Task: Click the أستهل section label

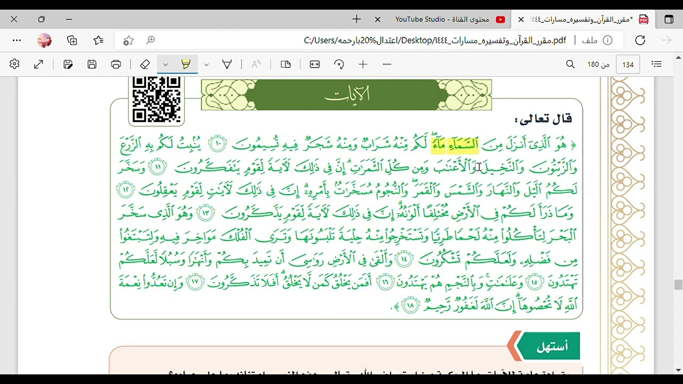Action: 552,347
